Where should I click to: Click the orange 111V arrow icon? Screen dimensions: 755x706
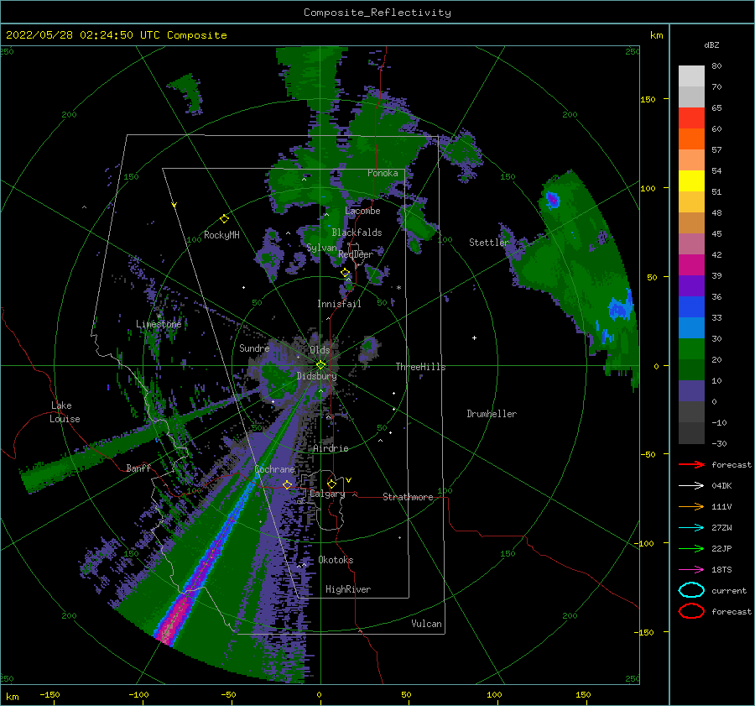(x=691, y=506)
